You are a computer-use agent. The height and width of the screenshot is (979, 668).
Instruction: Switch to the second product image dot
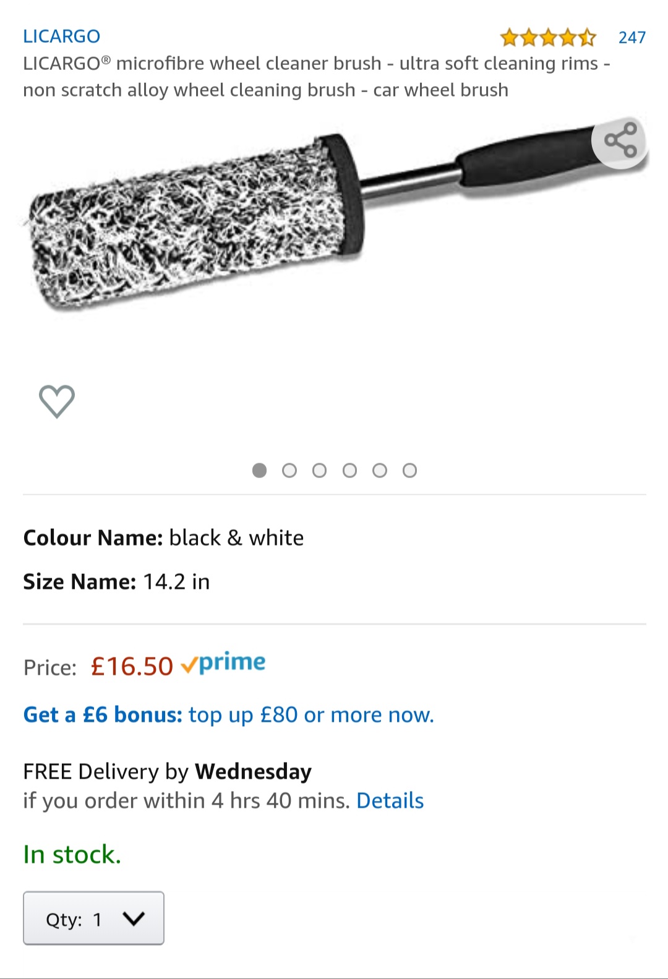coord(289,471)
